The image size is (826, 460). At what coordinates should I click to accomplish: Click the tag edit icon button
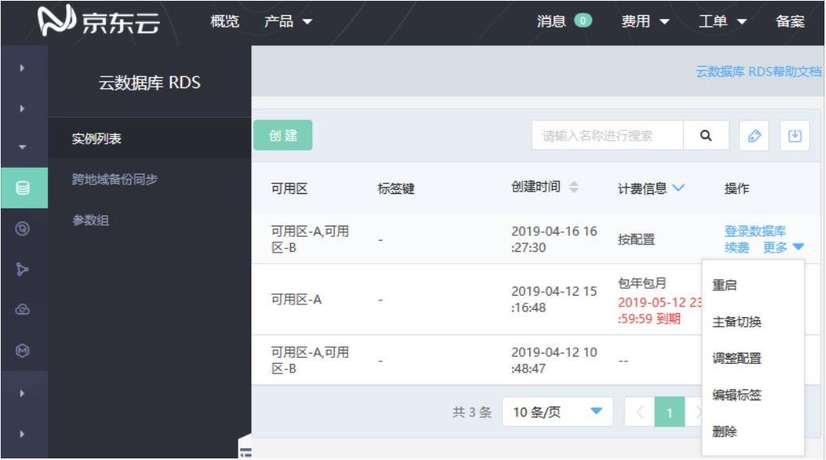click(754, 135)
